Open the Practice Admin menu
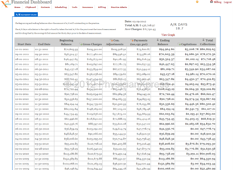Image resolution: width=233 pixels, height=170 pixels. point(119,7)
